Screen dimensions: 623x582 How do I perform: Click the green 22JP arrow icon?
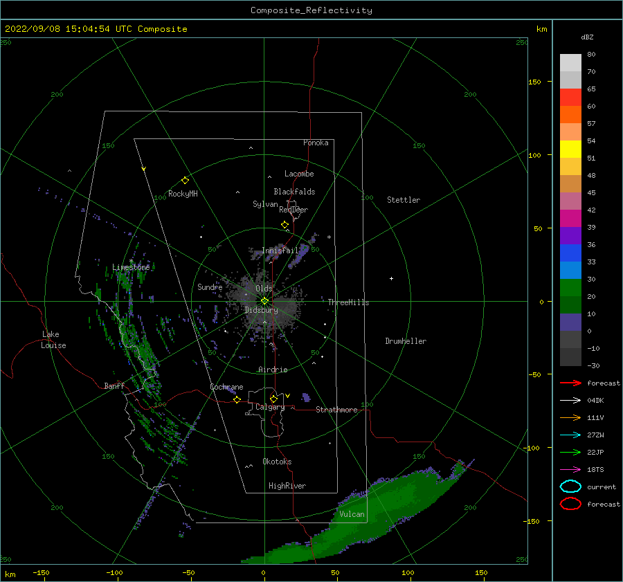(570, 452)
